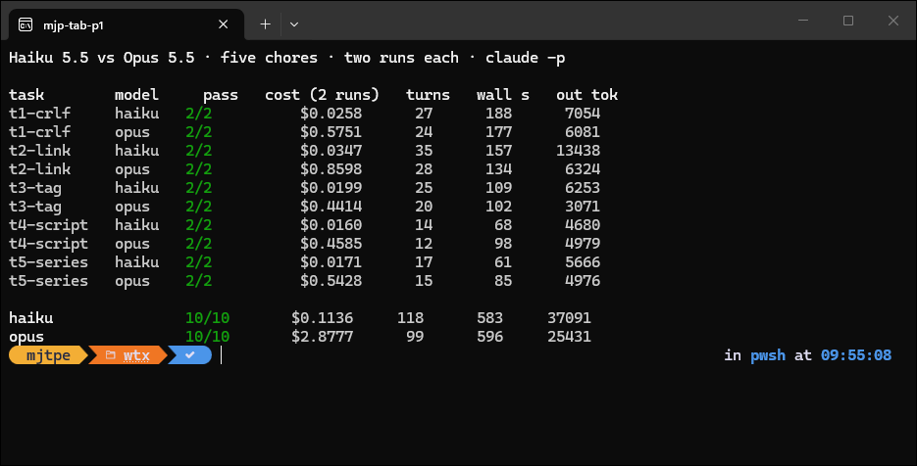Viewport: 917px width, 466px height.
Task: Click the 'pass' column header
Action: (221, 95)
